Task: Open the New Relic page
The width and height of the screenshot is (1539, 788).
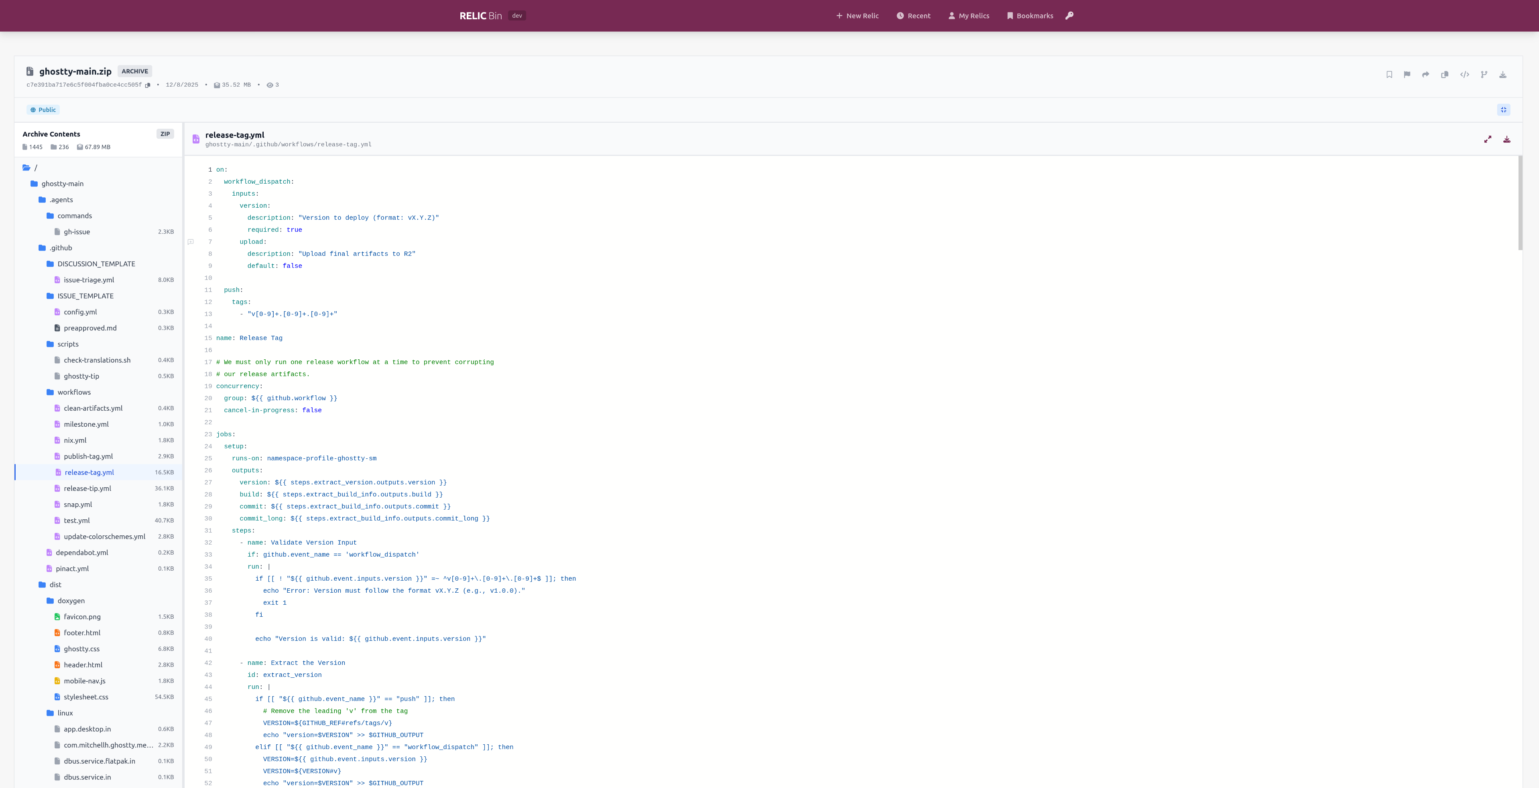Action: (x=857, y=16)
